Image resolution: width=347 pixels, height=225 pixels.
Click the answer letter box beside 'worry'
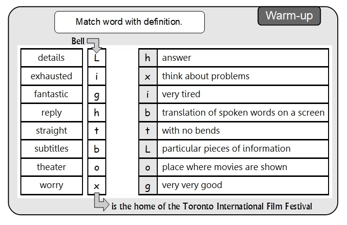click(x=97, y=185)
